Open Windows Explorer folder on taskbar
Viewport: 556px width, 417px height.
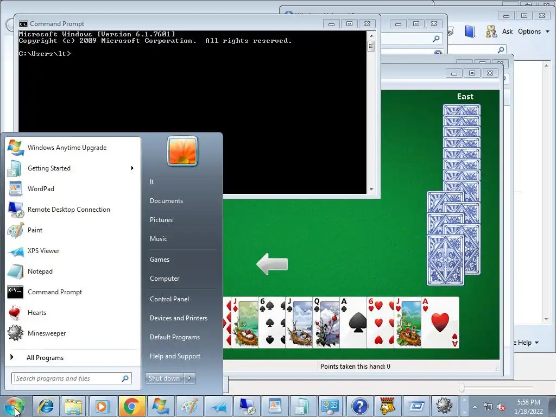tap(73, 406)
